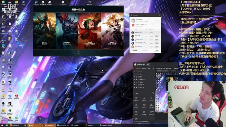This screenshot has width=226, height=127.
Task: Switch to the third scene tab in streaming assistant
Action: point(149,69)
